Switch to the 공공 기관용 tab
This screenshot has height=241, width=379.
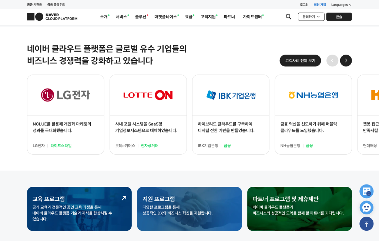coord(34,5)
